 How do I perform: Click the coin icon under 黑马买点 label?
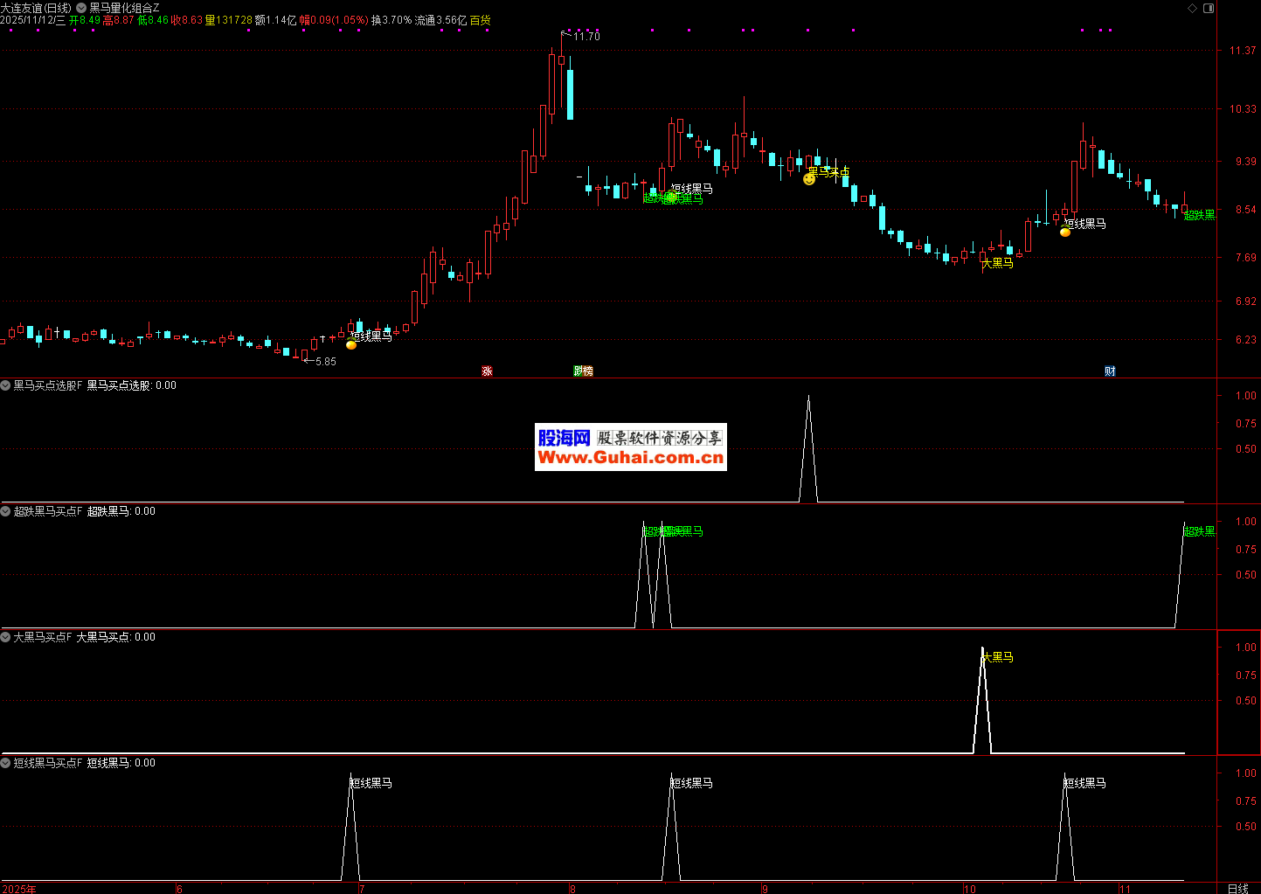[809, 179]
